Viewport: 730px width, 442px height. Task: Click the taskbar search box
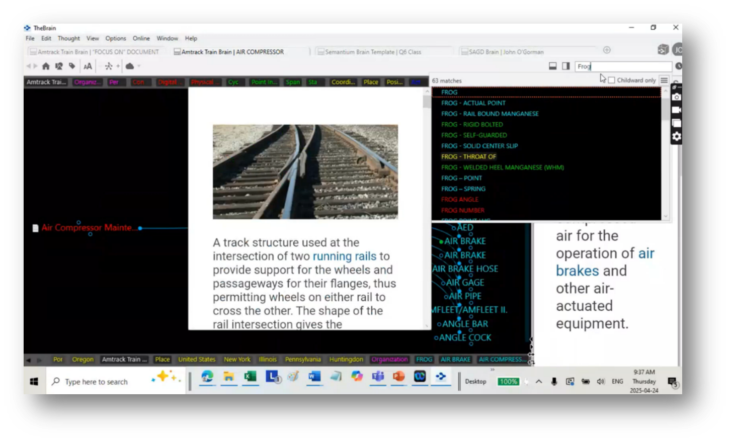[x=116, y=382]
